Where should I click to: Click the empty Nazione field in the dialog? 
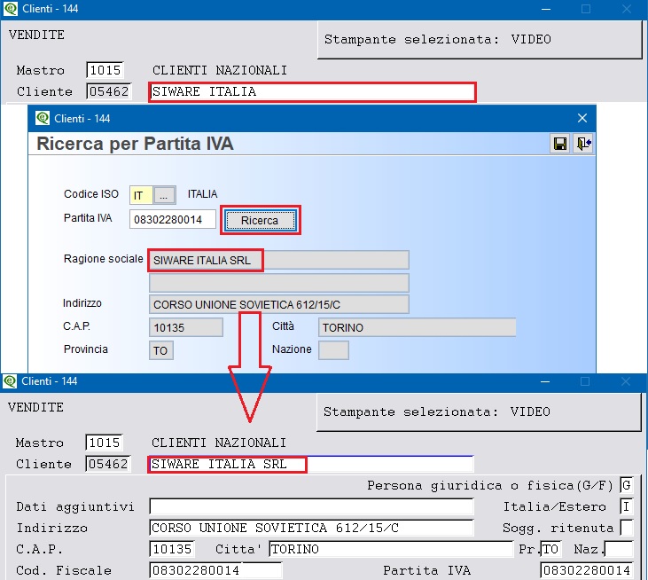(x=333, y=350)
